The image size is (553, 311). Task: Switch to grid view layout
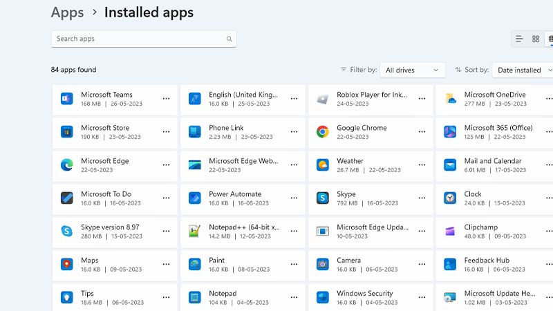pyautogui.click(x=536, y=39)
